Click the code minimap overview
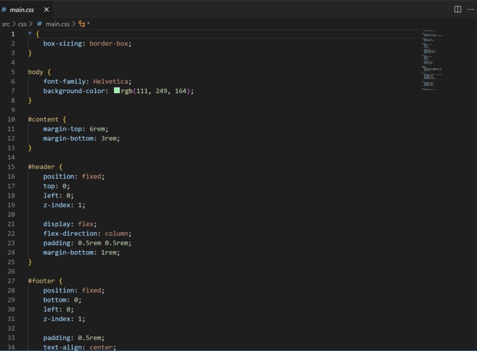This screenshot has height=351, width=477. pos(432,60)
